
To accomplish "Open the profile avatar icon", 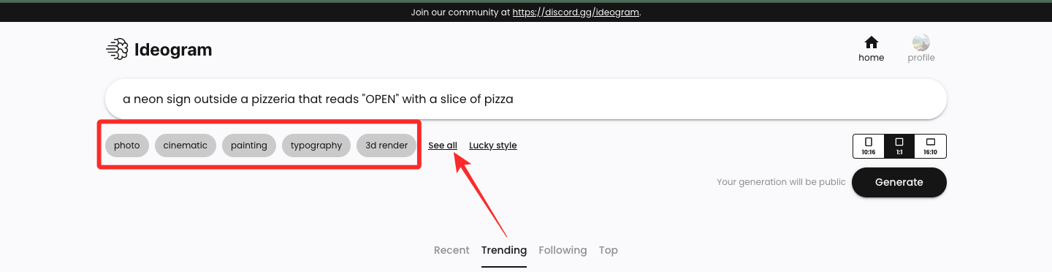I will [x=921, y=42].
